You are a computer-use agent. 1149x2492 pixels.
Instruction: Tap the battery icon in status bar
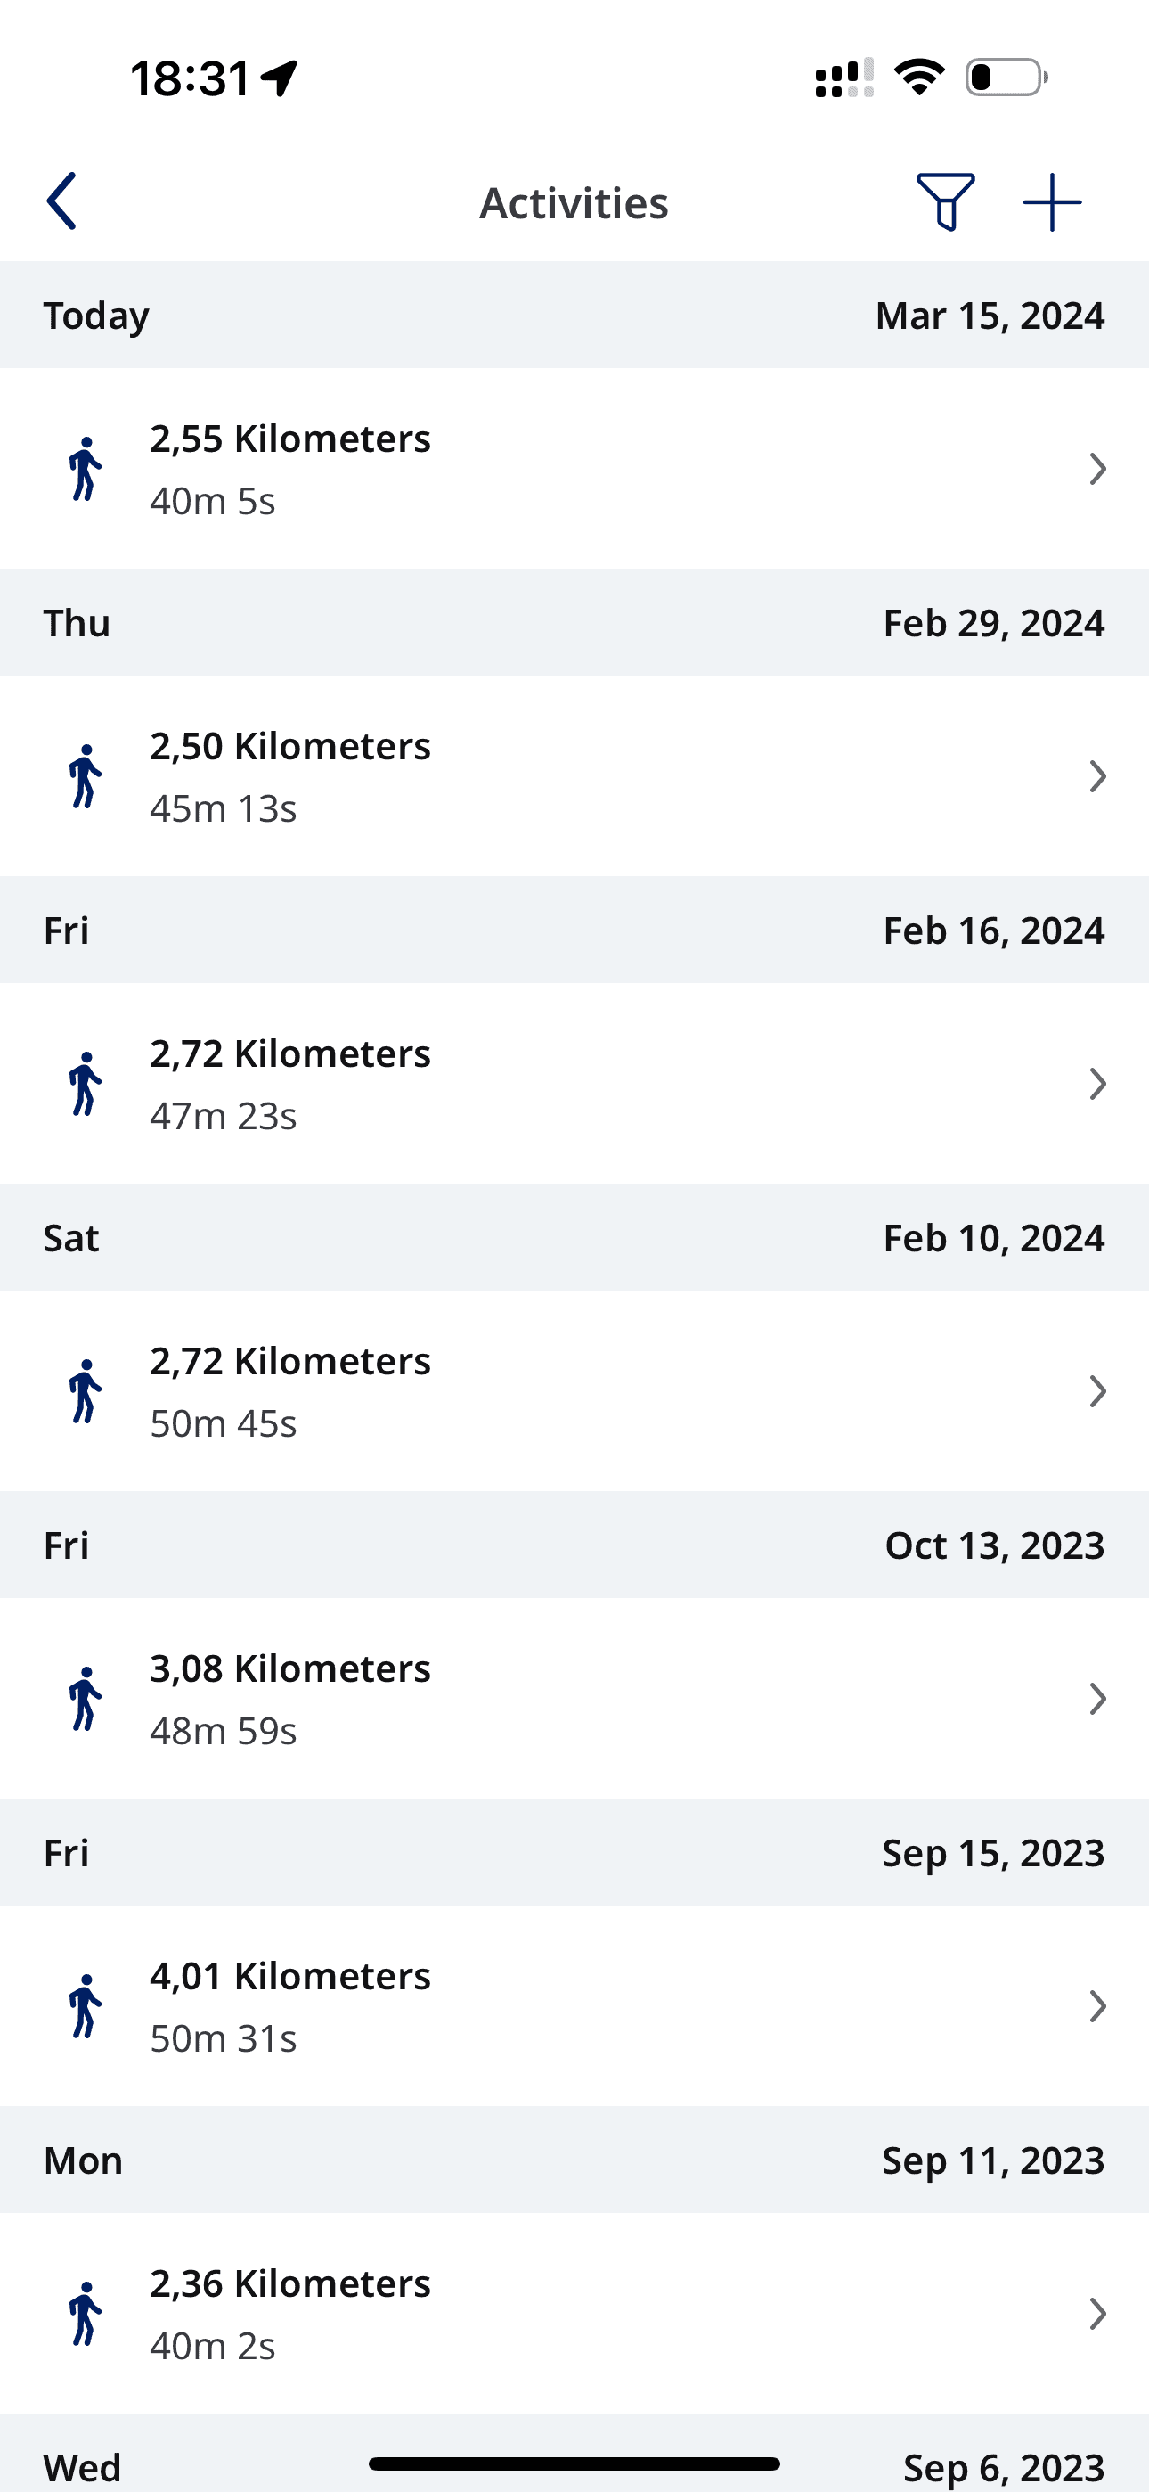coord(1006,78)
